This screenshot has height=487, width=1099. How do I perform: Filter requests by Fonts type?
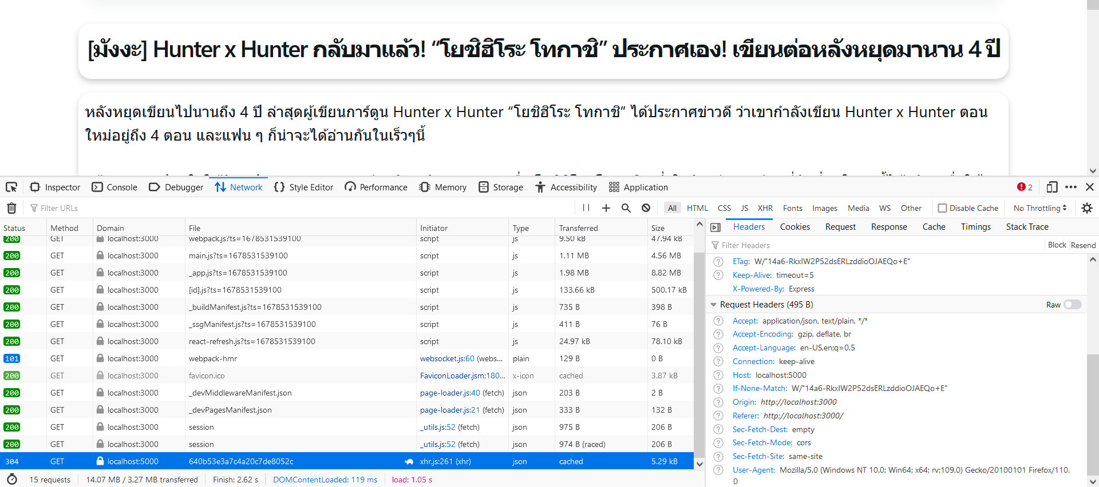tap(793, 208)
